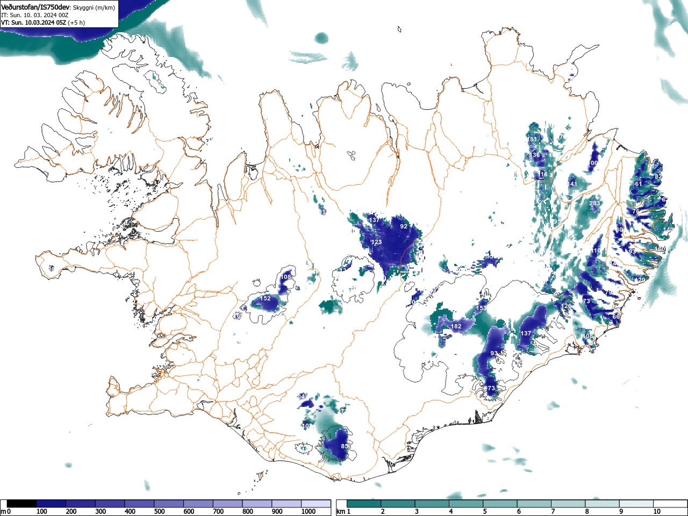This screenshot has height=516, width=688.
Task: Click the '800' tick label on the metres legend
Action: 248,512
